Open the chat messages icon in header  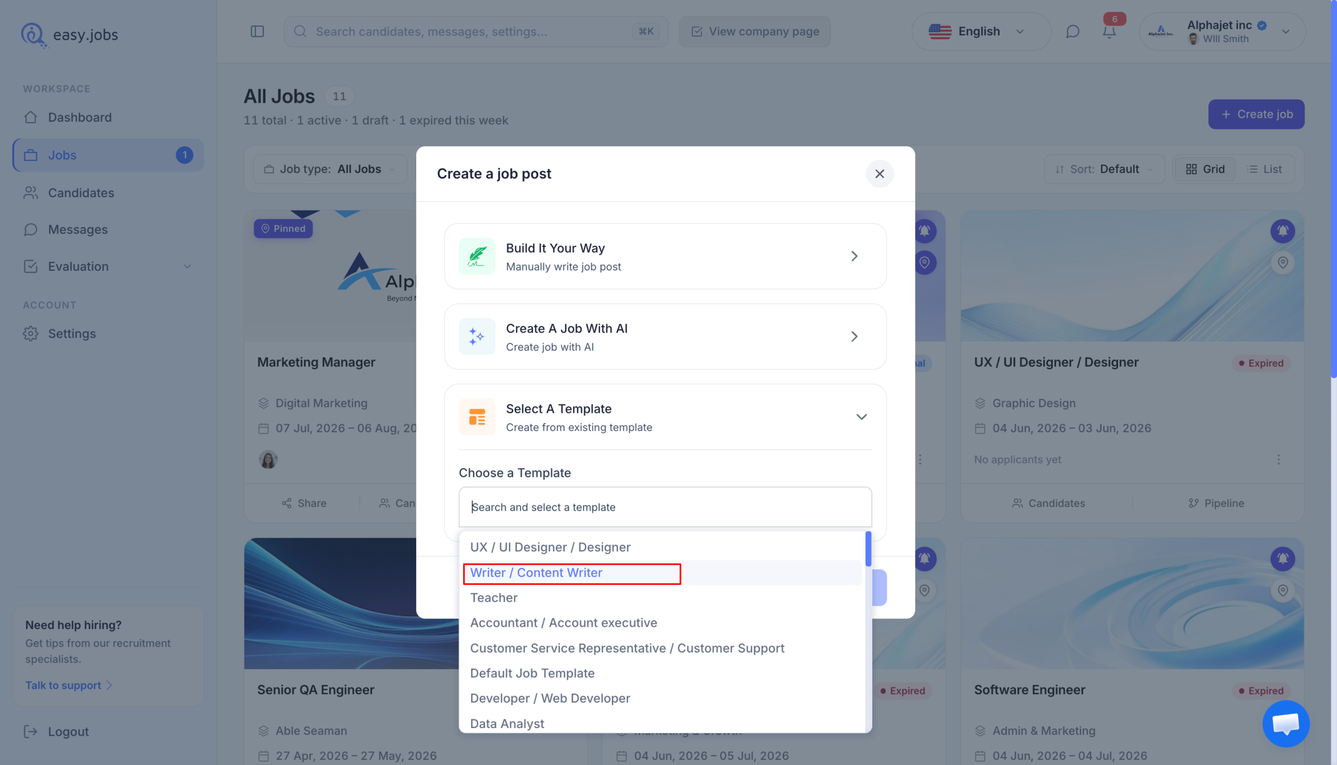(1073, 31)
